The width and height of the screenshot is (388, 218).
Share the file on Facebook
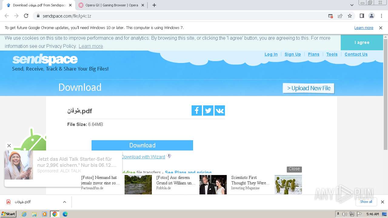[197, 111]
